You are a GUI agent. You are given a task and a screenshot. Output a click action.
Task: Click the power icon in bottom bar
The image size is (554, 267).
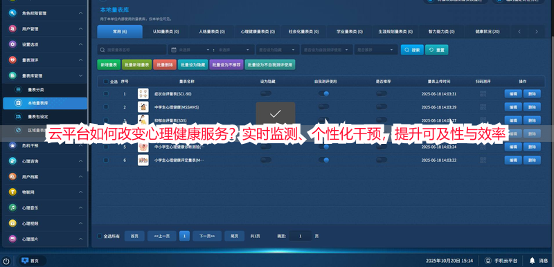coord(6,261)
